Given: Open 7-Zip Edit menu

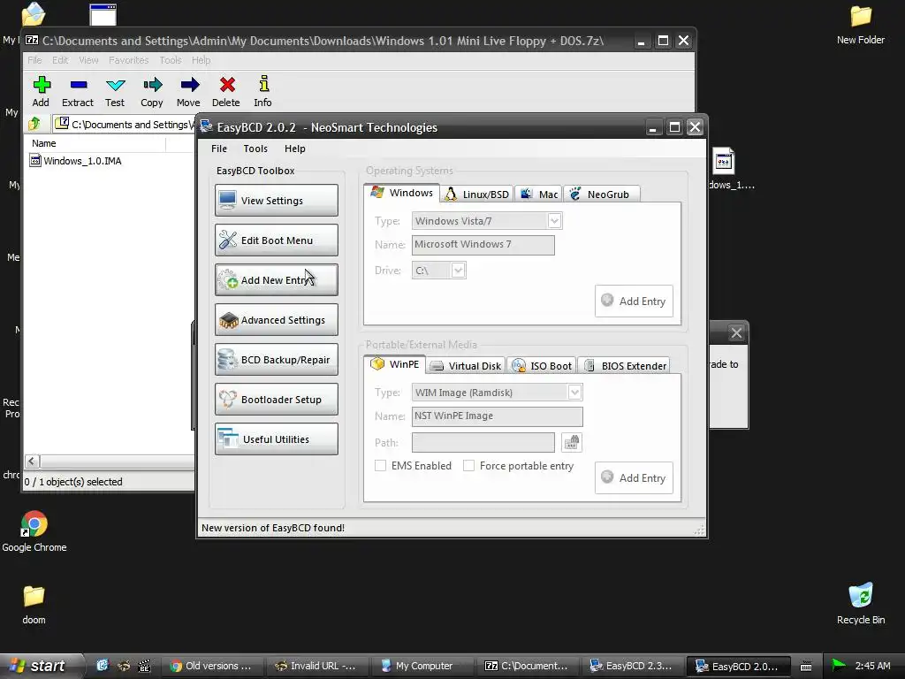Looking at the screenshot, I should point(60,60).
